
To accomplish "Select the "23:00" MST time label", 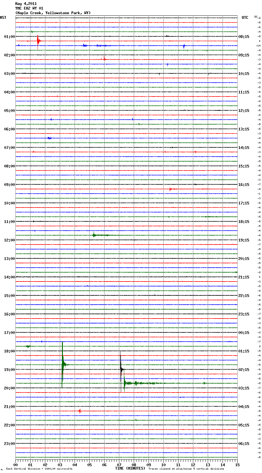I will click(10, 444).
